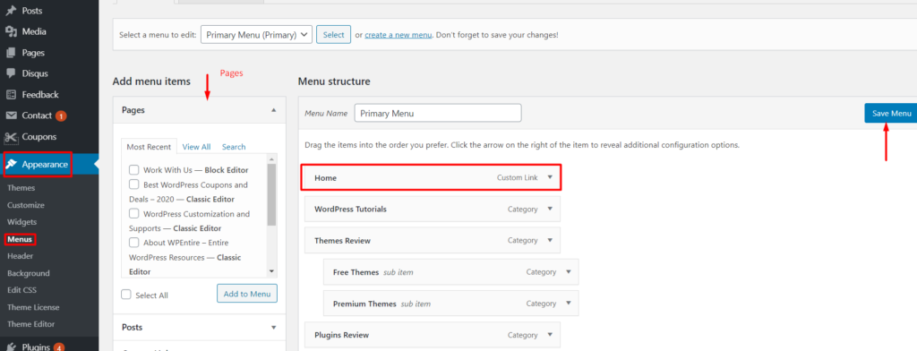
Task: Open Themes under Appearance
Action: [21, 188]
